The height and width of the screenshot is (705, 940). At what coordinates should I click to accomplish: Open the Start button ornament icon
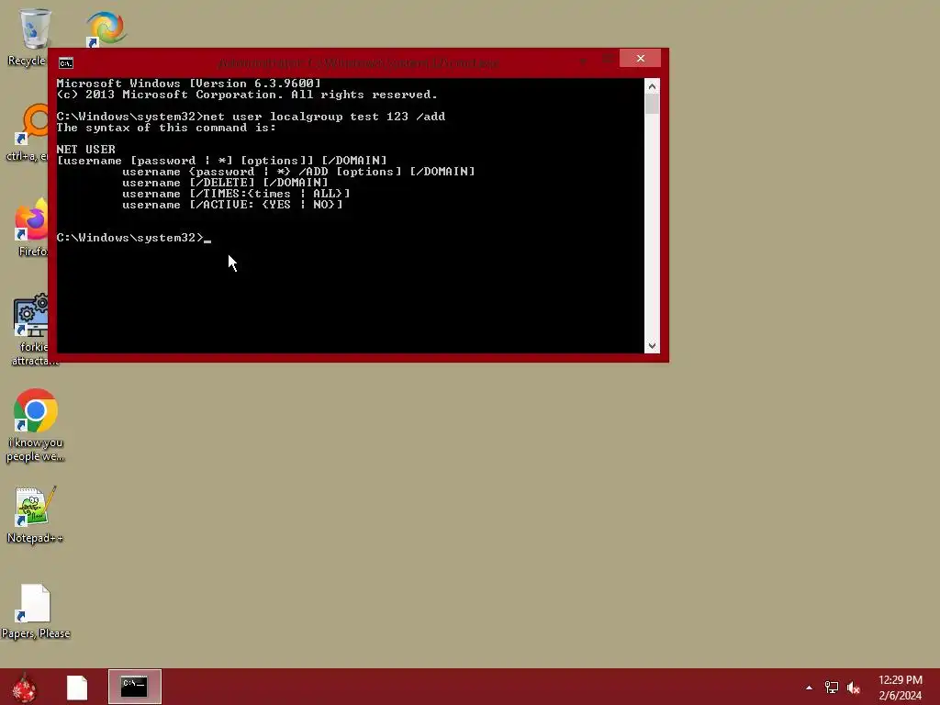(x=24, y=687)
